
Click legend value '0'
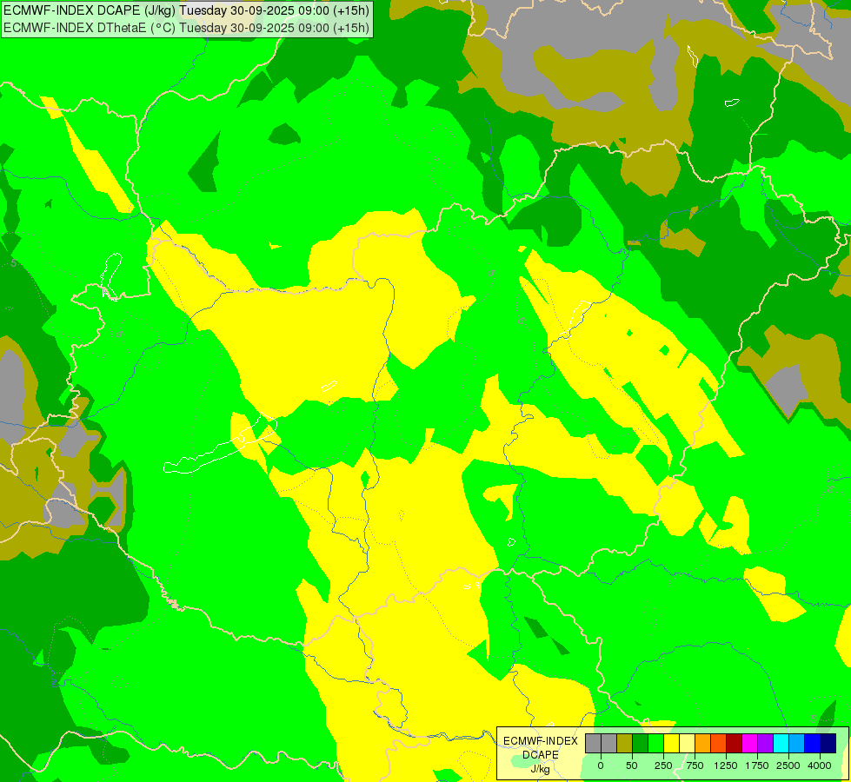(x=601, y=765)
